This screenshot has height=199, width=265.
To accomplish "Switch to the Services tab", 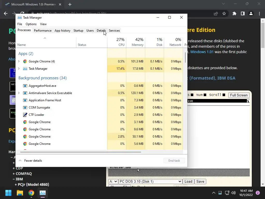I will pos(114,31).
